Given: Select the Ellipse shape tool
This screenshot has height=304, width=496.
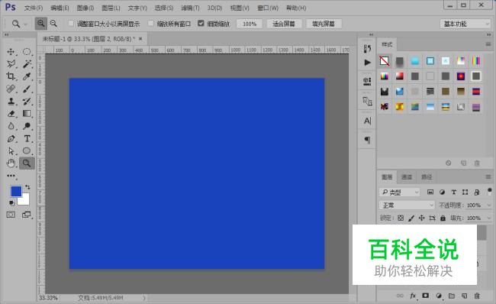Looking at the screenshot, I should coord(27,150).
